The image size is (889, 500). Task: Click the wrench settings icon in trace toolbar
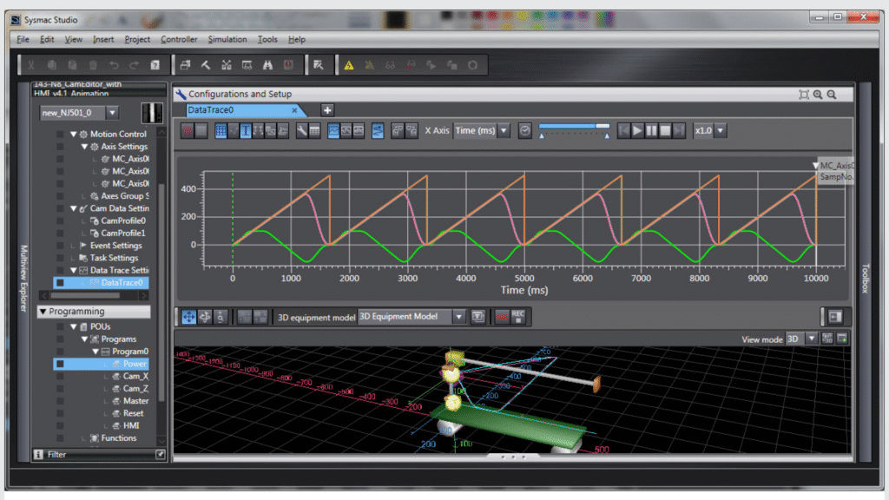pos(300,130)
